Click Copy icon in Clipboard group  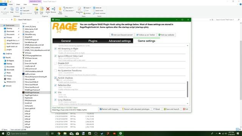[x=12, y=9]
